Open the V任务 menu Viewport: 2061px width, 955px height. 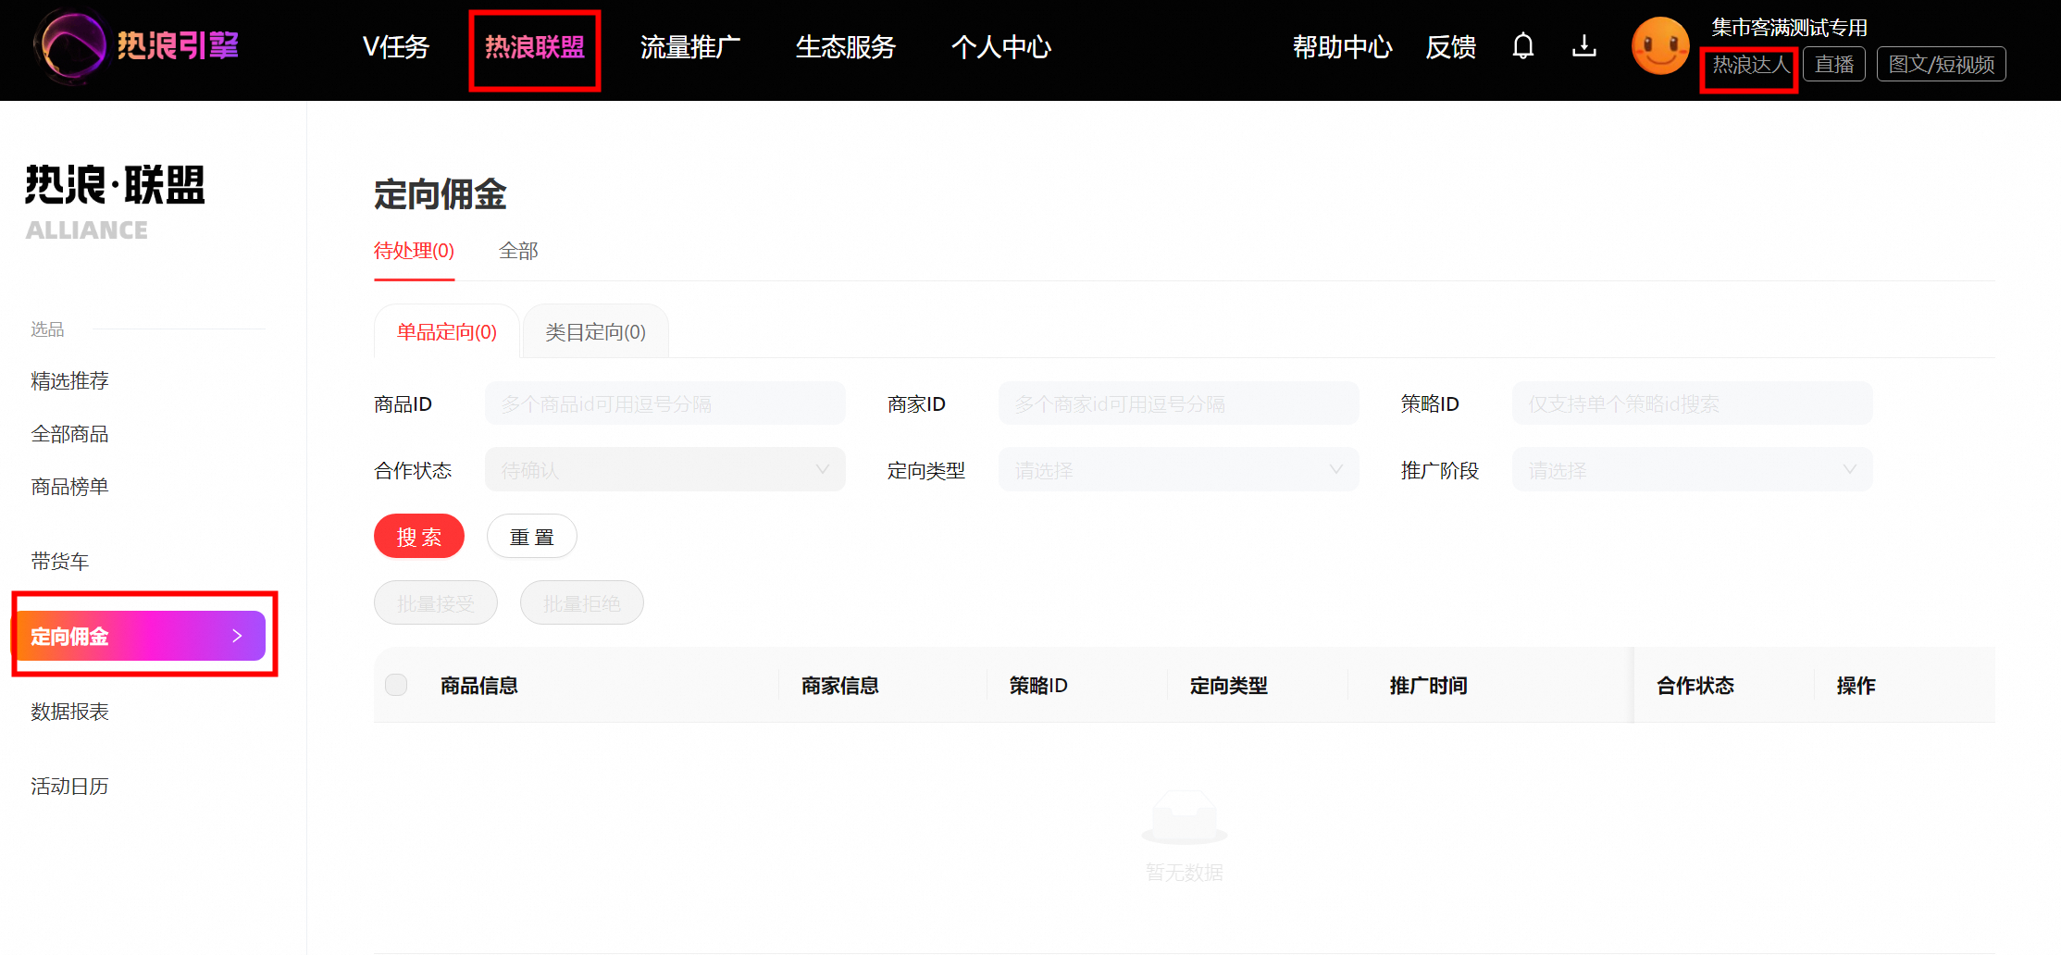(x=396, y=46)
